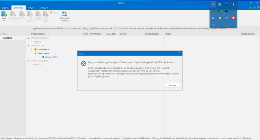
Task: Click SON DEĞİŞİKLİK header in source list
Action: pos(154,34)
